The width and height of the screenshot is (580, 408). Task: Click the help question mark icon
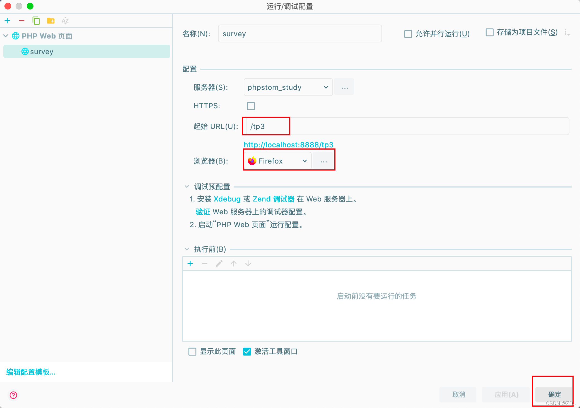13,395
